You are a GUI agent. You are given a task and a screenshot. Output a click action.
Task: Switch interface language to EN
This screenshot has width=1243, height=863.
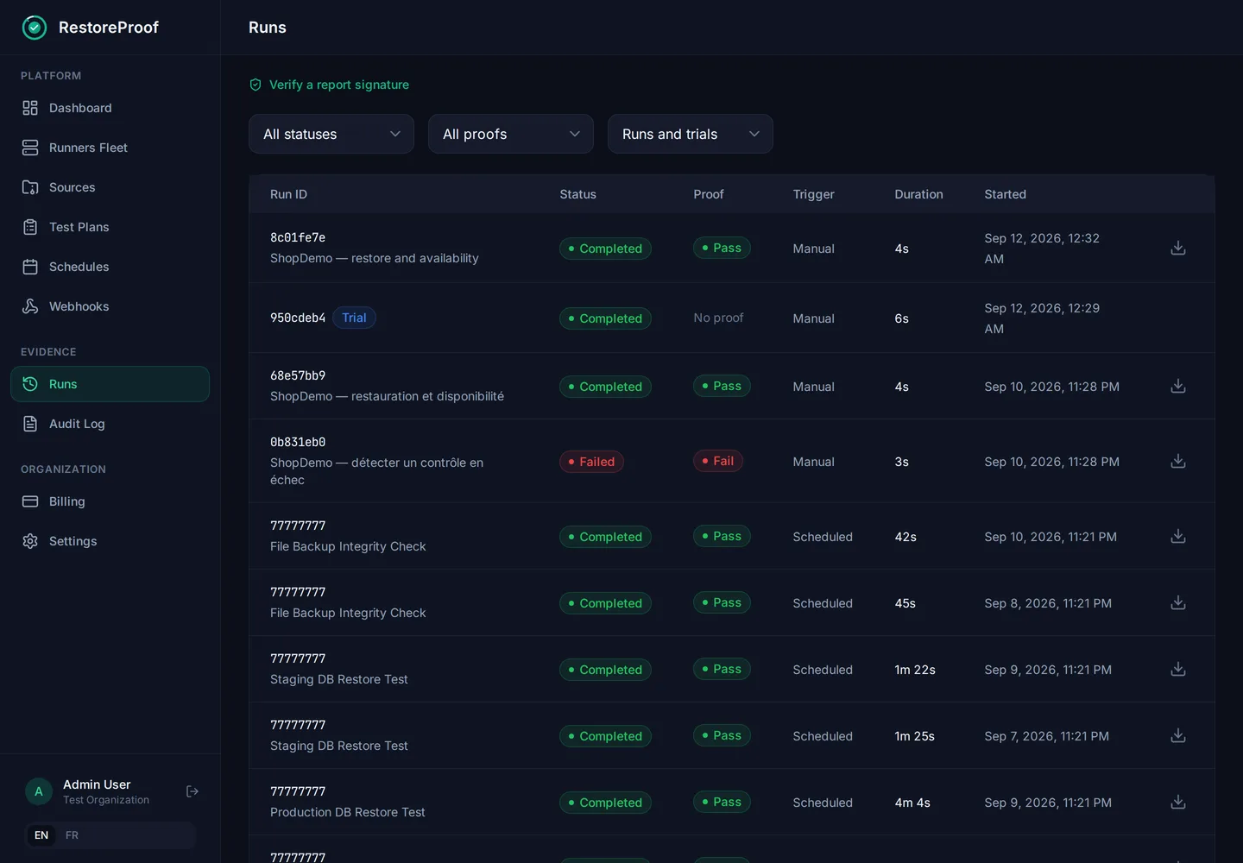pos(41,835)
